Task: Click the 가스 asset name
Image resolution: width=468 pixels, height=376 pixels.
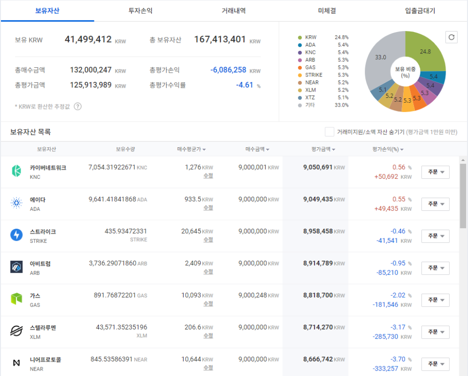Action: [x=35, y=296]
